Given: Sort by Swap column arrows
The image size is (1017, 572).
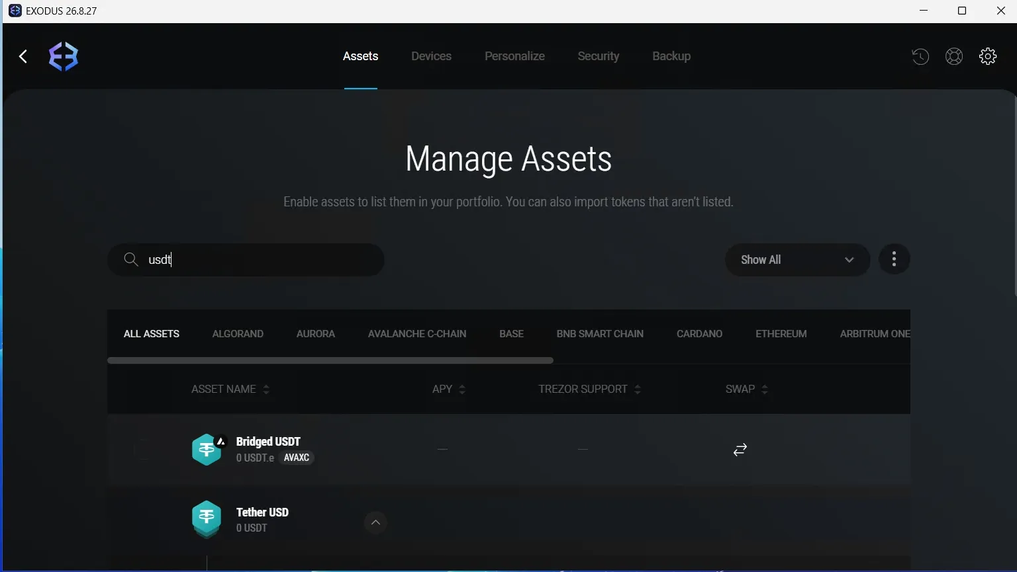Looking at the screenshot, I should pyautogui.click(x=765, y=389).
